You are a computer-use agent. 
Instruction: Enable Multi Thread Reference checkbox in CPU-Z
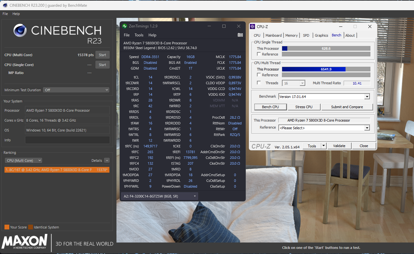259,75
